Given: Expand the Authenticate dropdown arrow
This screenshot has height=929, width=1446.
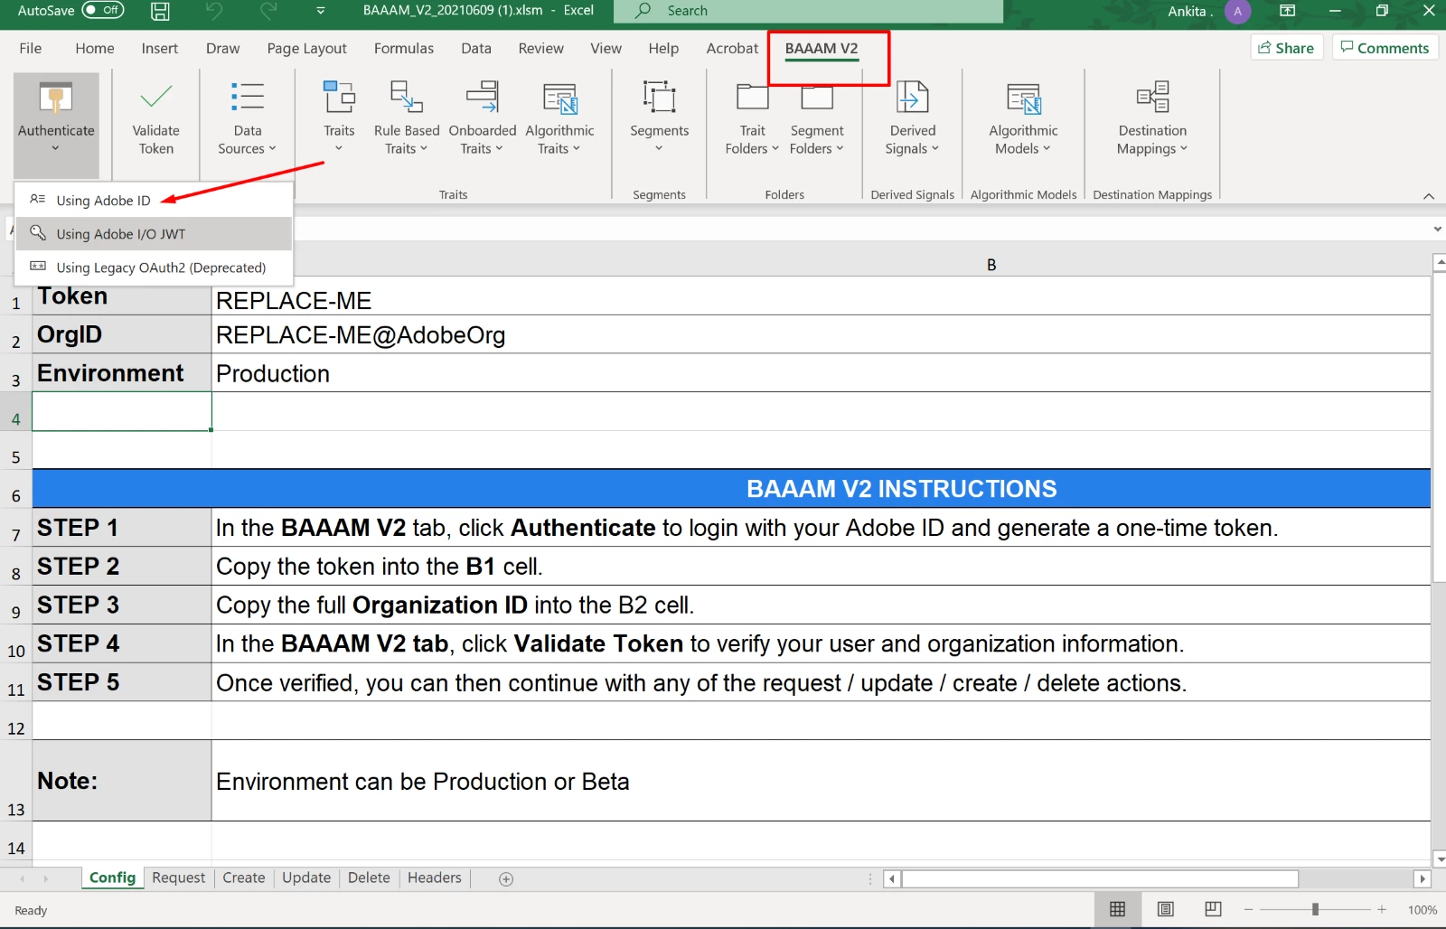Looking at the screenshot, I should pos(55,148).
